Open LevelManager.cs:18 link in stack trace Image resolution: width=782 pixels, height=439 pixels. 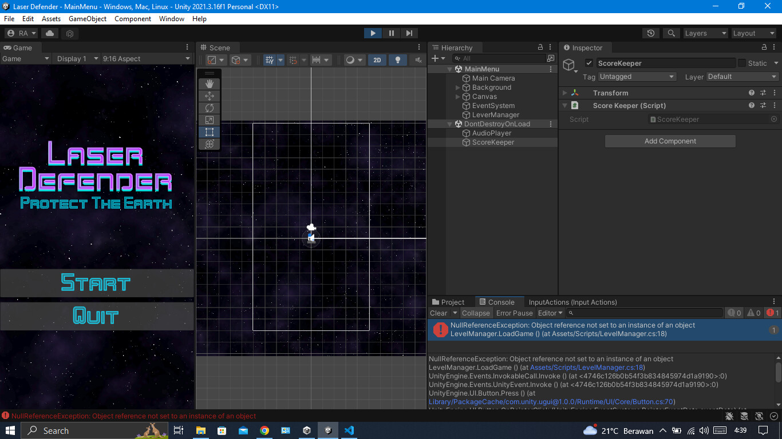click(x=587, y=368)
